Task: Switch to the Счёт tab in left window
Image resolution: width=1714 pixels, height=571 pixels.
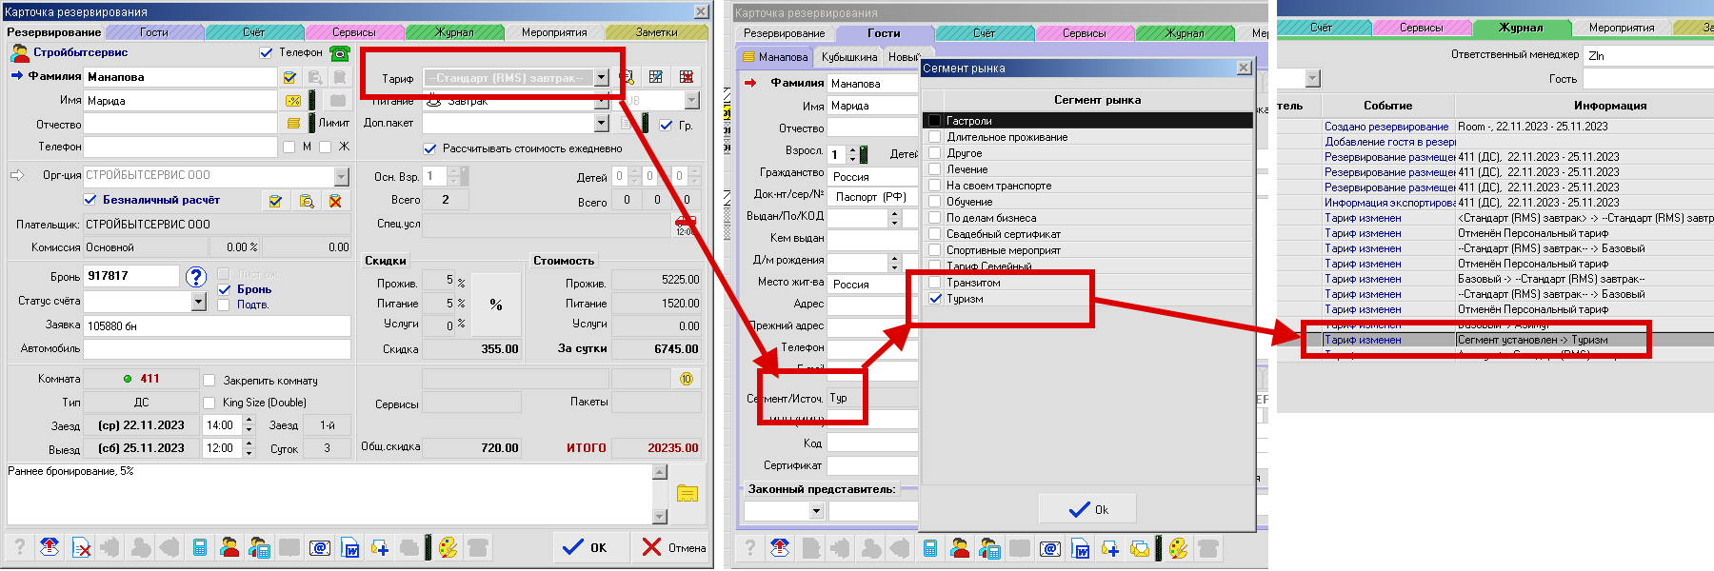Action: point(253,32)
